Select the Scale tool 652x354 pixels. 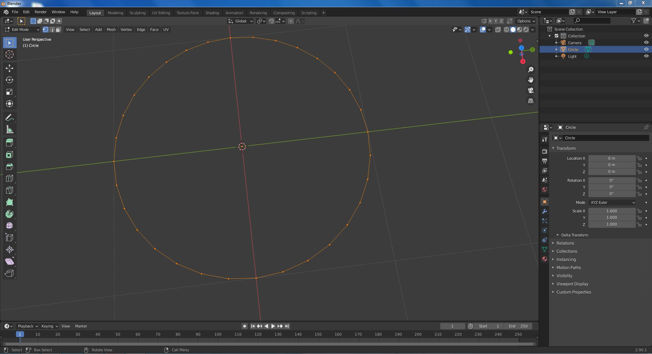[x=10, y=92]
